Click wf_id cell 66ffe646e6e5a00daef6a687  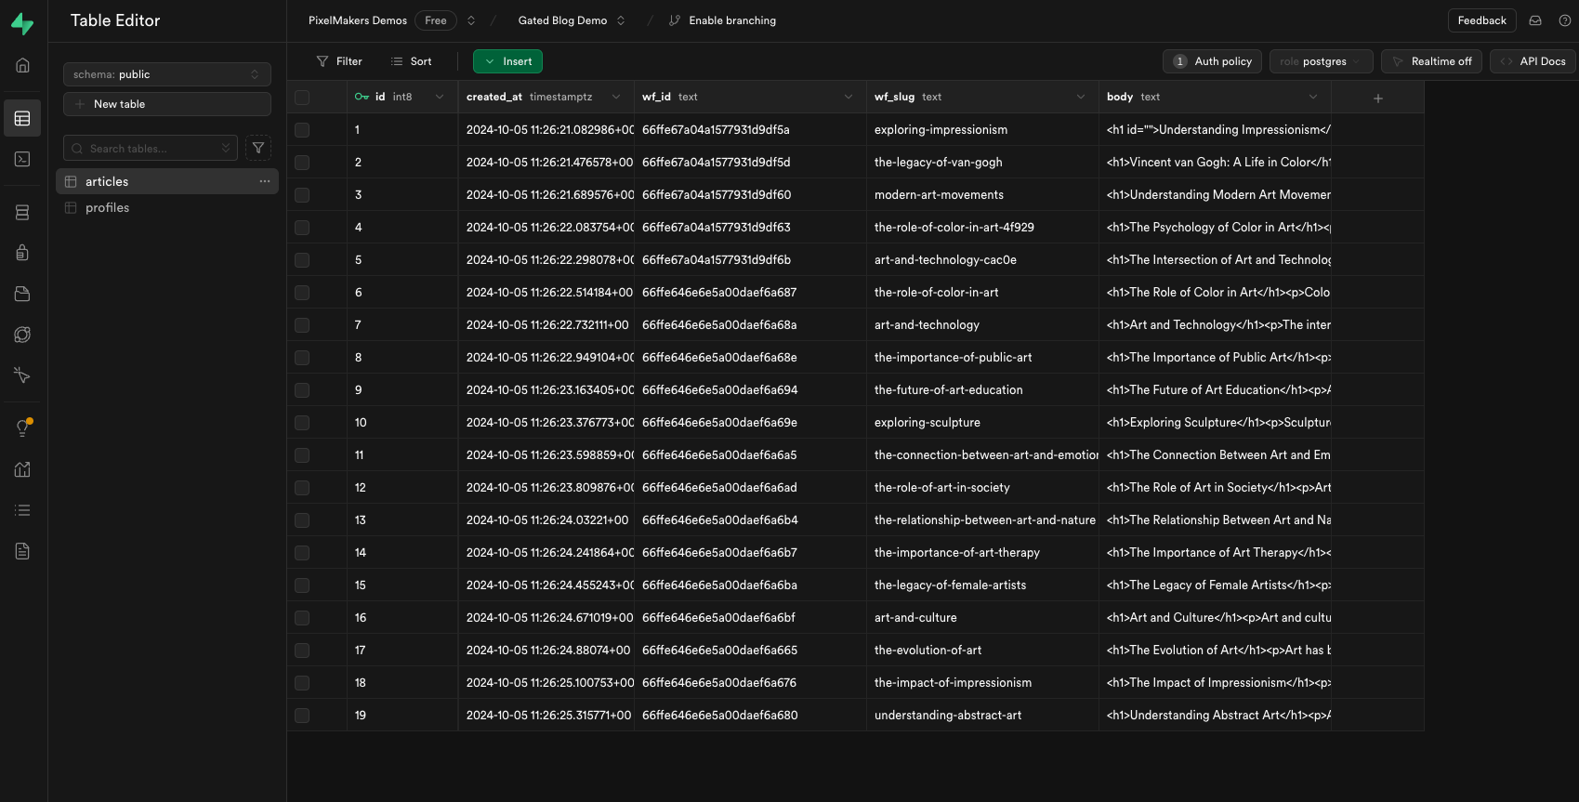pos(750,293)
